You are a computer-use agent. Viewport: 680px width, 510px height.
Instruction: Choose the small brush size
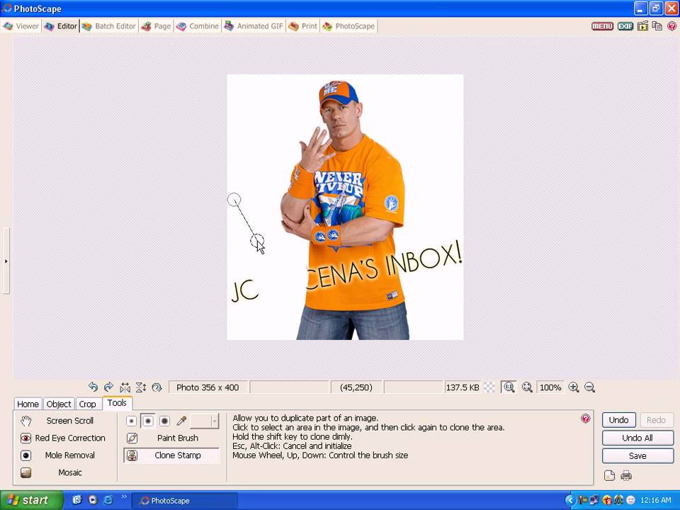click(x=132, y=421)
